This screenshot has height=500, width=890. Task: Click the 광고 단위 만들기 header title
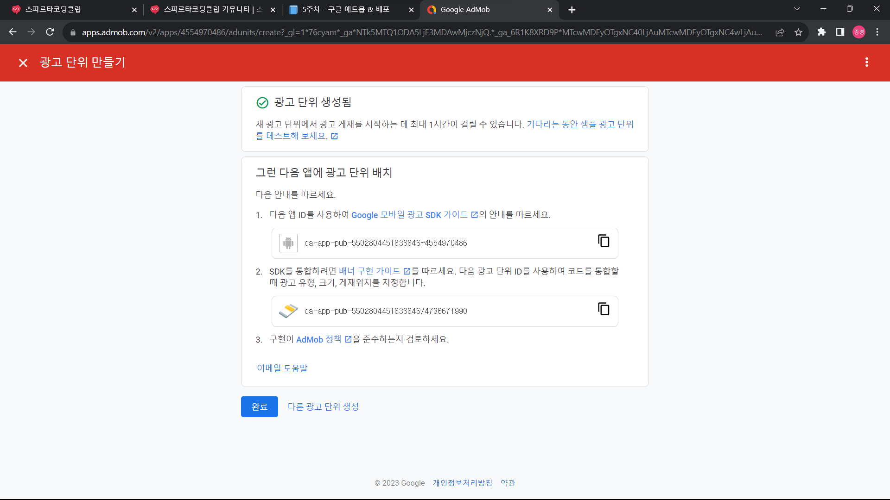83,62
